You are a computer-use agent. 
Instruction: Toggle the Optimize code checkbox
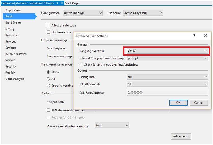pyautogui.click(x=49, y=32)
